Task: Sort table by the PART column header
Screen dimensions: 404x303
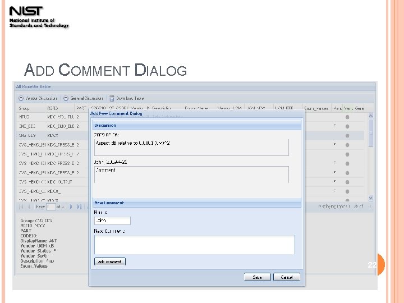Action: [x=81, y=108]
